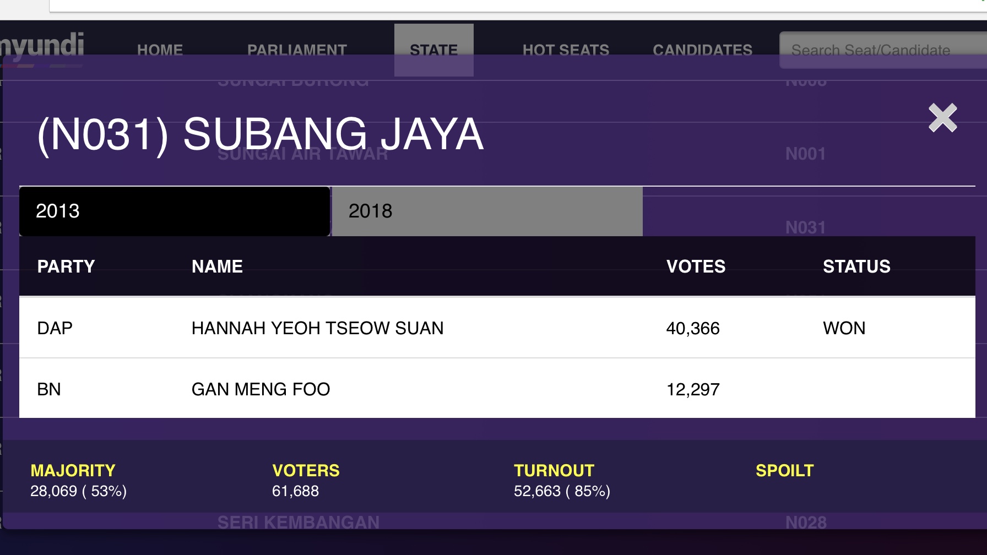Viewport: 987px width, 555px height.
Task: Click the PARTY column header
Action: (x=66, y=266)
